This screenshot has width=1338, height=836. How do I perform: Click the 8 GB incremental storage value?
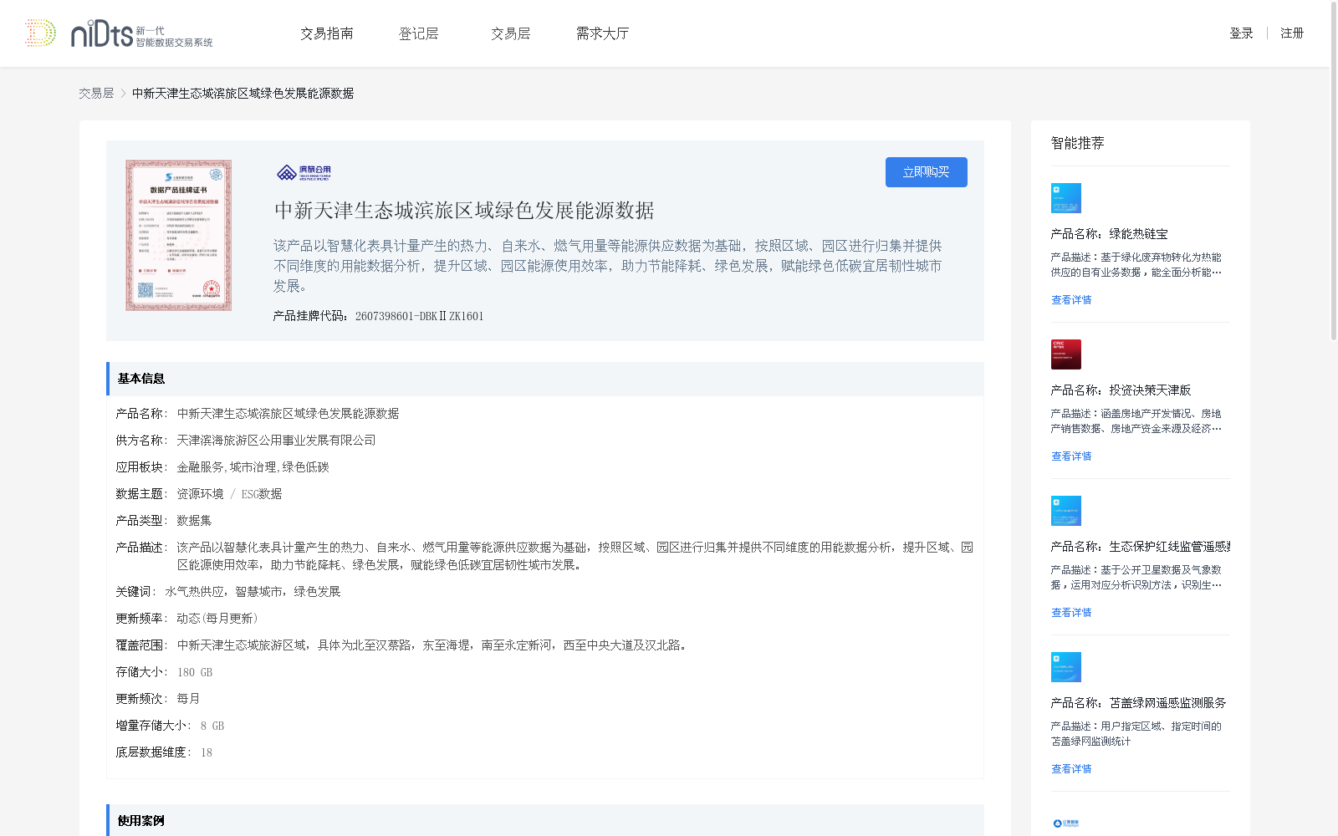tap(212, 726)
